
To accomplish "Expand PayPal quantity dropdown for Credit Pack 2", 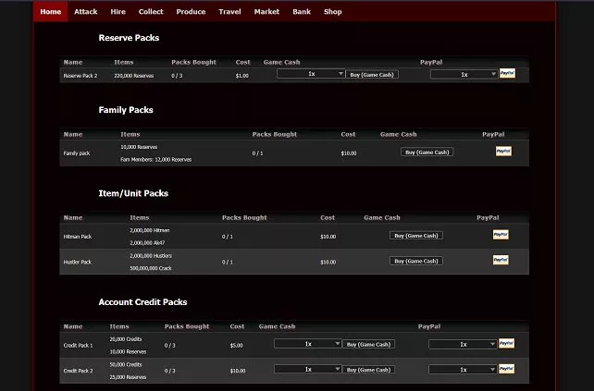I will coord(462,369).
